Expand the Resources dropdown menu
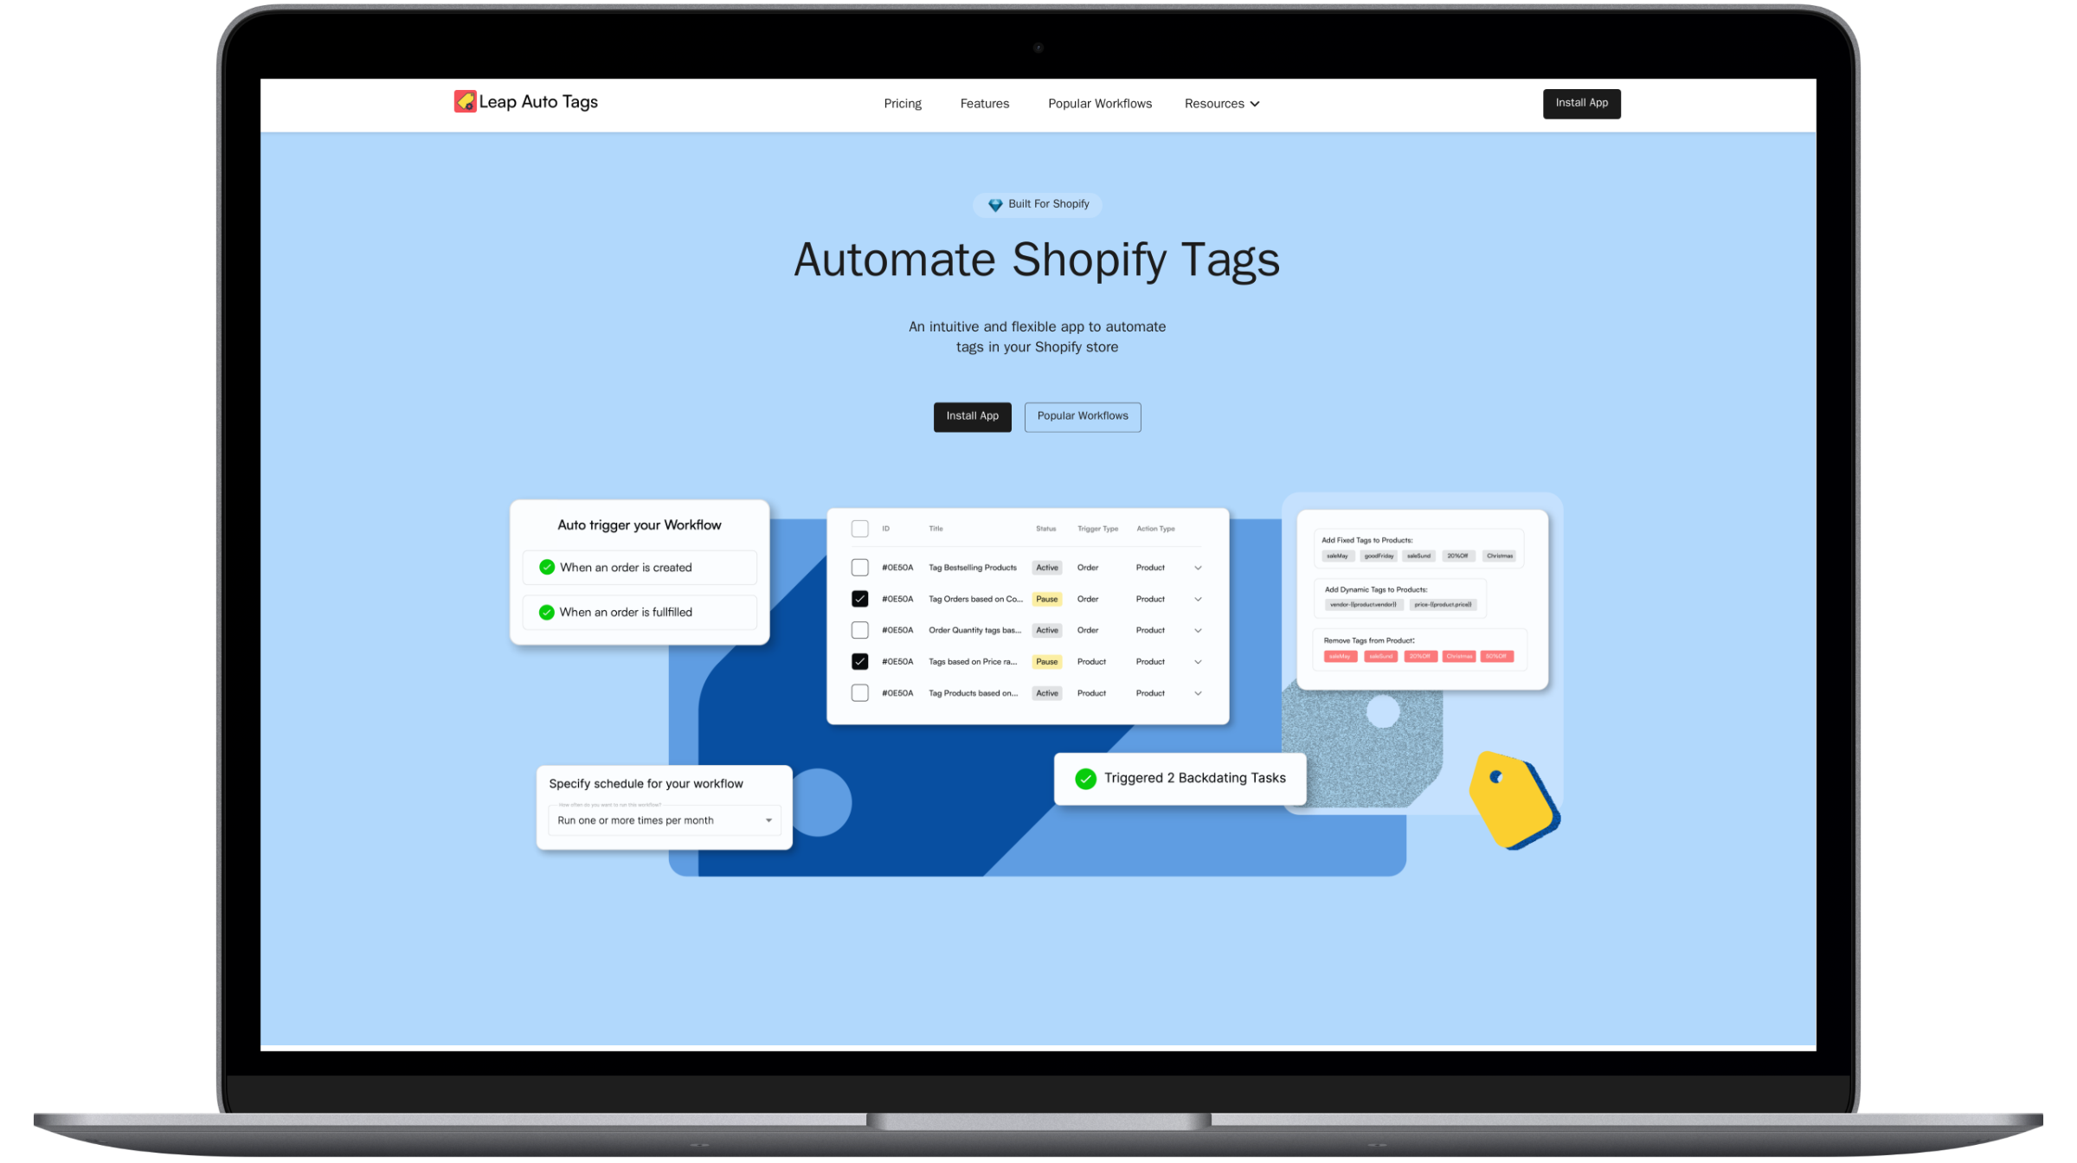 pyautogui.click(x=1219, y=103)
